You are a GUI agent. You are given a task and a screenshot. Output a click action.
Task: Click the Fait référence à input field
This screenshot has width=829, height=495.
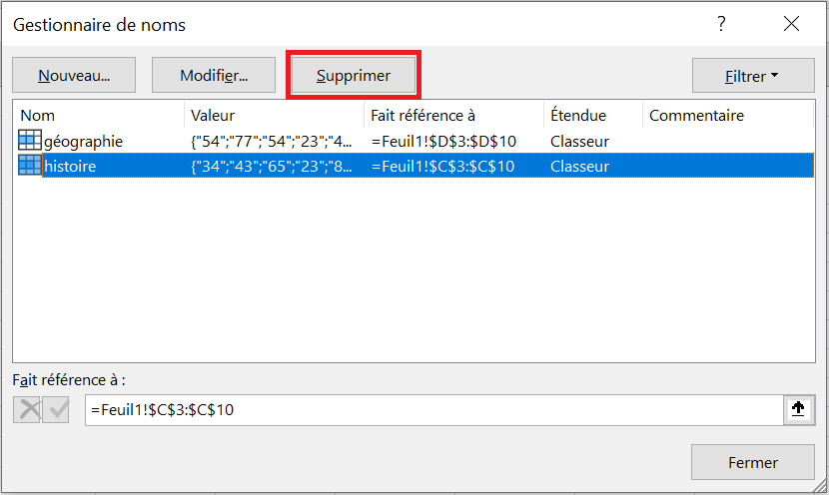pyautogui.click(x=434, y=409)
